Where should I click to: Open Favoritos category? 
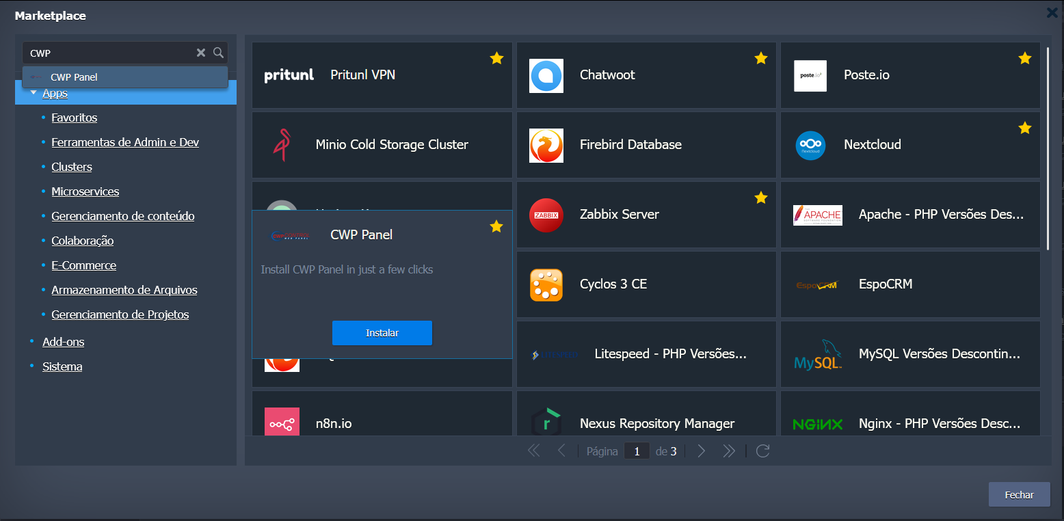tap(75, 118)
